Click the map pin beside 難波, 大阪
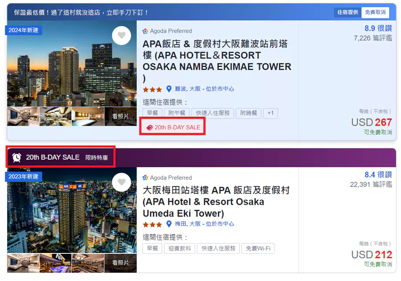The image size is (401, 281). point(169,89)
